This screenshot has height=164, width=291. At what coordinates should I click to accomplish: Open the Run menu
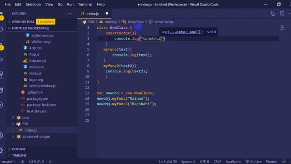pyautogui.click(x=70, y=4)
